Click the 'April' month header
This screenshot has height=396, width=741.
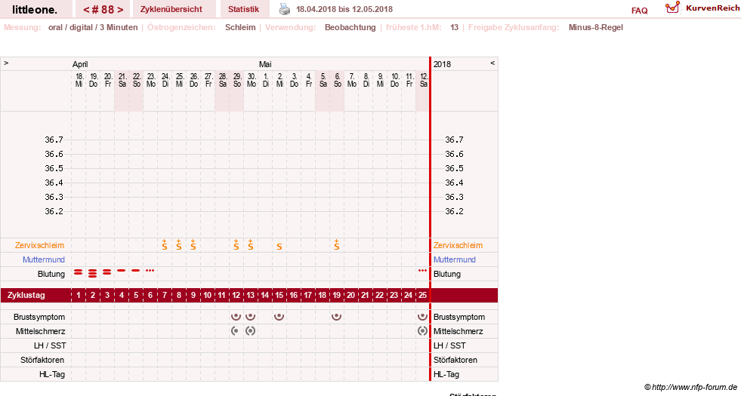click(x=80, y=64)
